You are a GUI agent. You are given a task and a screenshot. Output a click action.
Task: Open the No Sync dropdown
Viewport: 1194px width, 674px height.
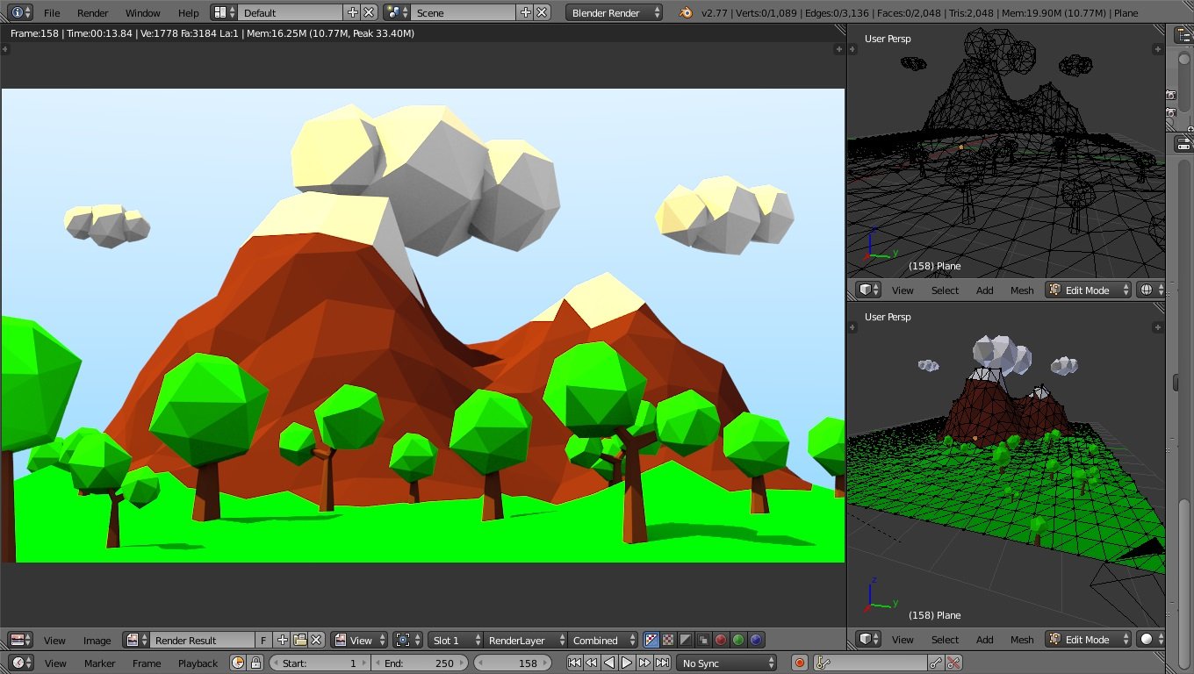point(727,663)
